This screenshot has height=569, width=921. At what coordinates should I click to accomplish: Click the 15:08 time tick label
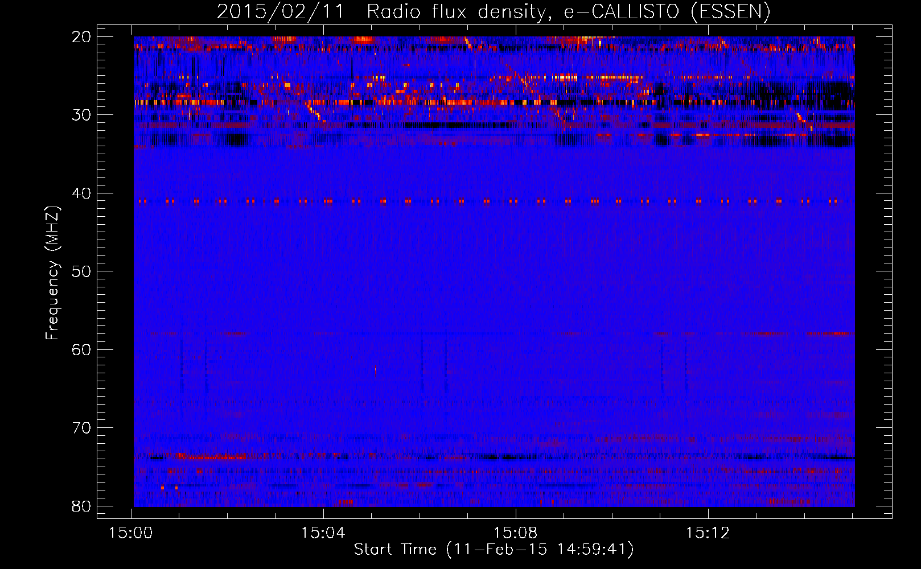(x=516, y=533)
